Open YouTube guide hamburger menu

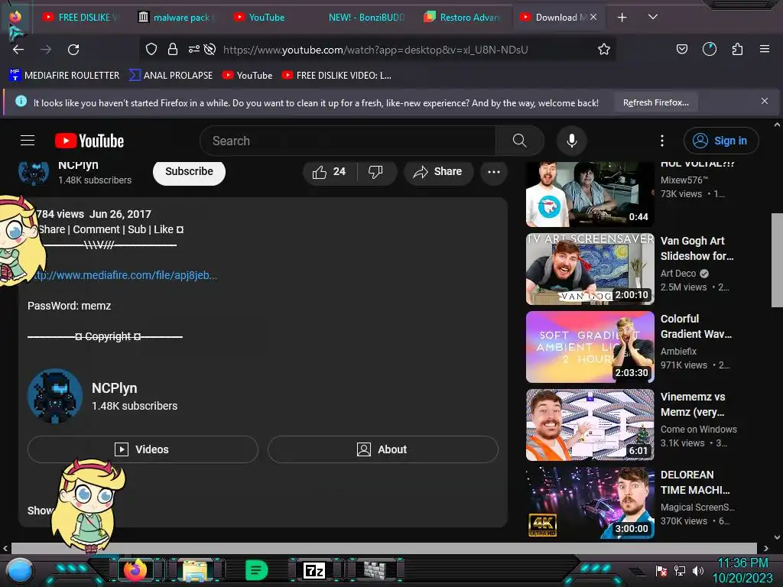click(28, 141)
